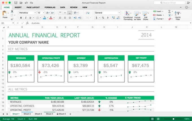
Task: Toggle underline formatting
Action: [30, 18]
